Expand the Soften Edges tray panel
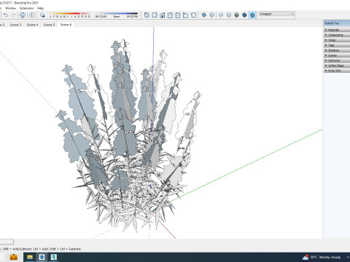The width and height of the screenshot is (350, 262). tap(337, 65)
